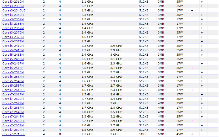Open the Core i5-2435M link

pyautogui.click(x=13, y=55)
